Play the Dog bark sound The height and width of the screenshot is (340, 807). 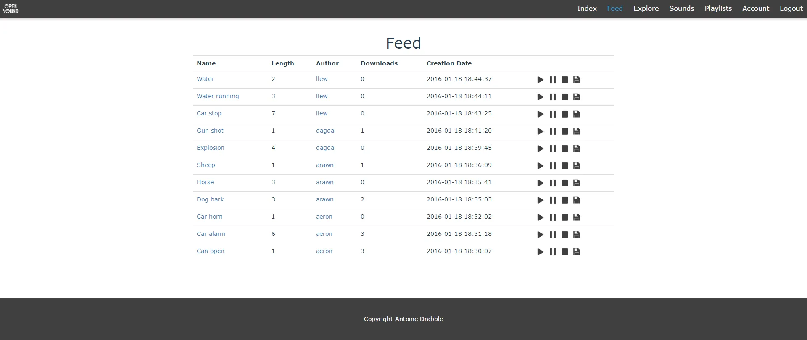[541, 200]
